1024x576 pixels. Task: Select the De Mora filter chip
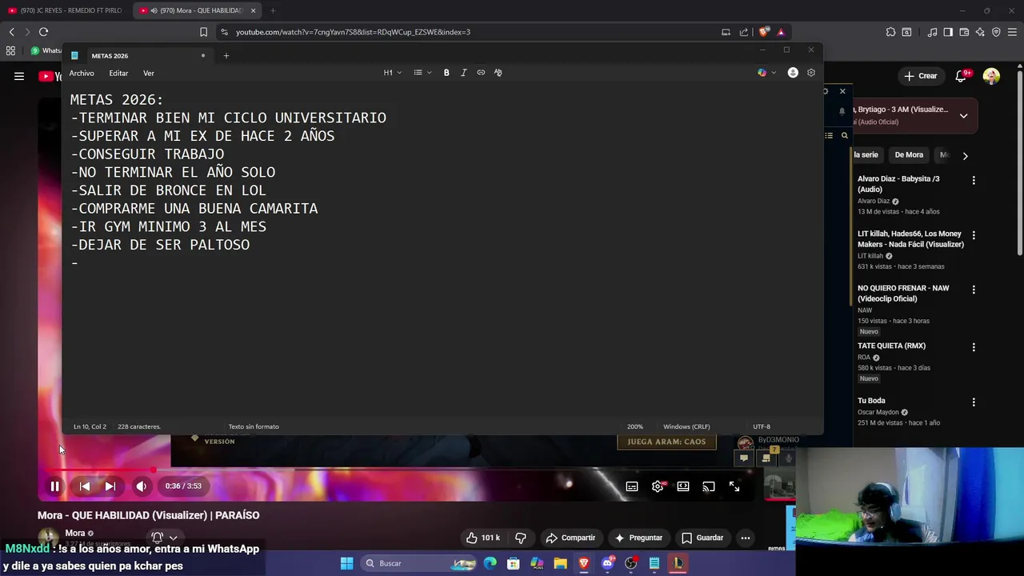pyautogui.click(x=909, y=155)
